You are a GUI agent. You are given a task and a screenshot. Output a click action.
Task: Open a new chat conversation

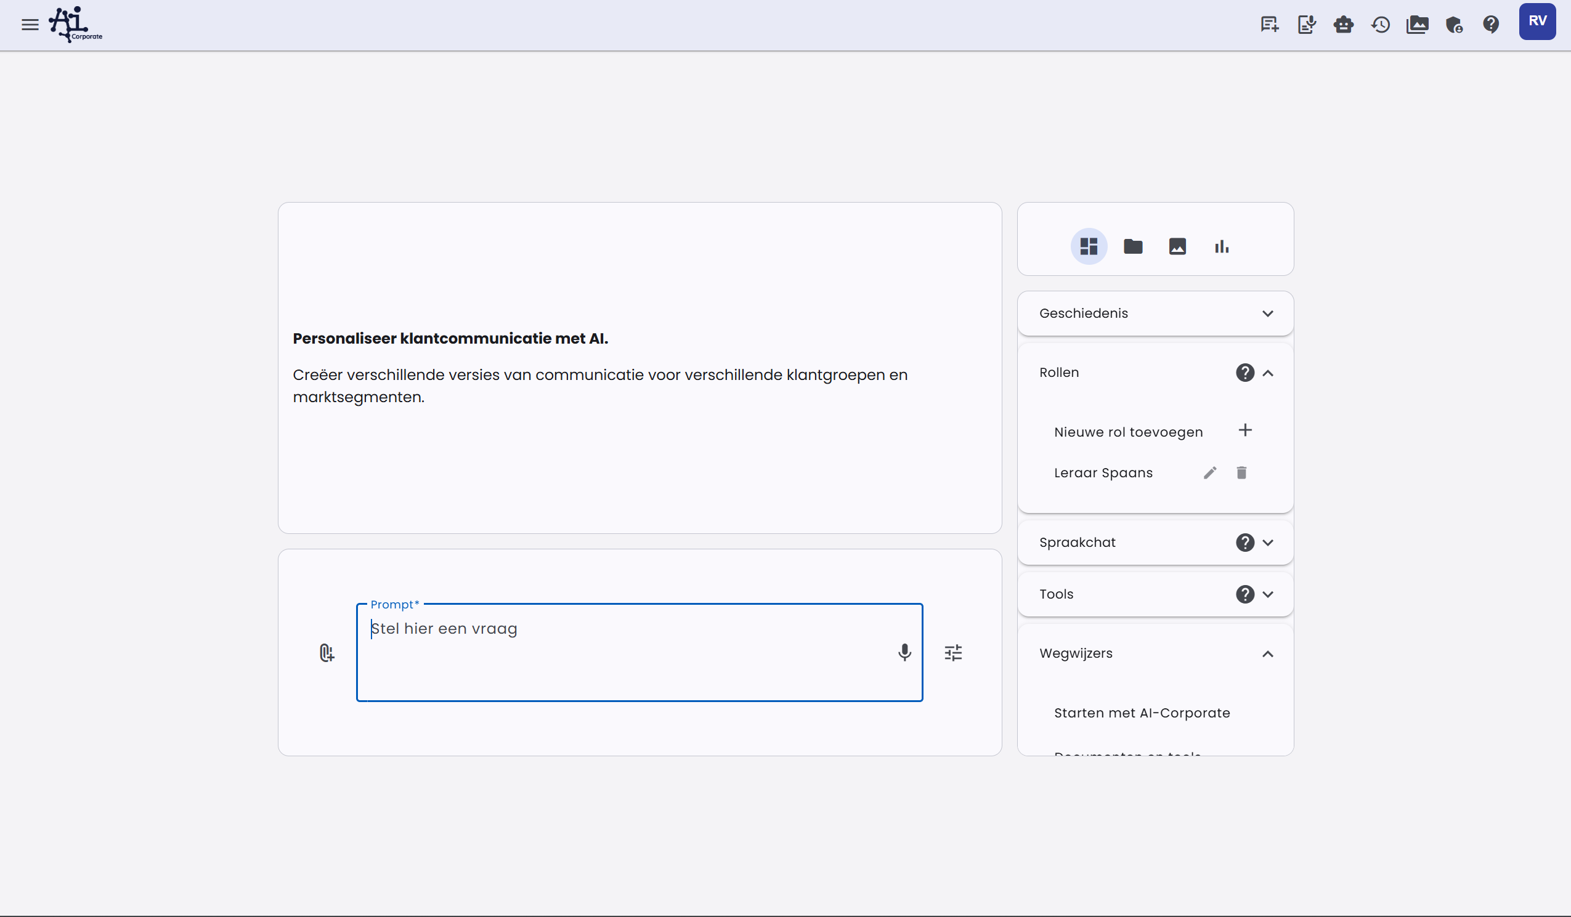pos(1269,24)
